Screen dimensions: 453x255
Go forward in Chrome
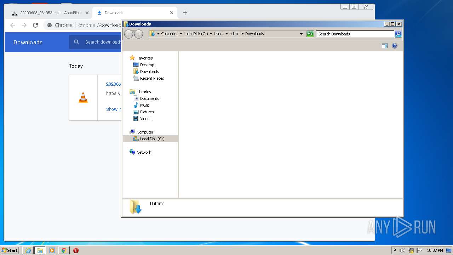[24, 25]
